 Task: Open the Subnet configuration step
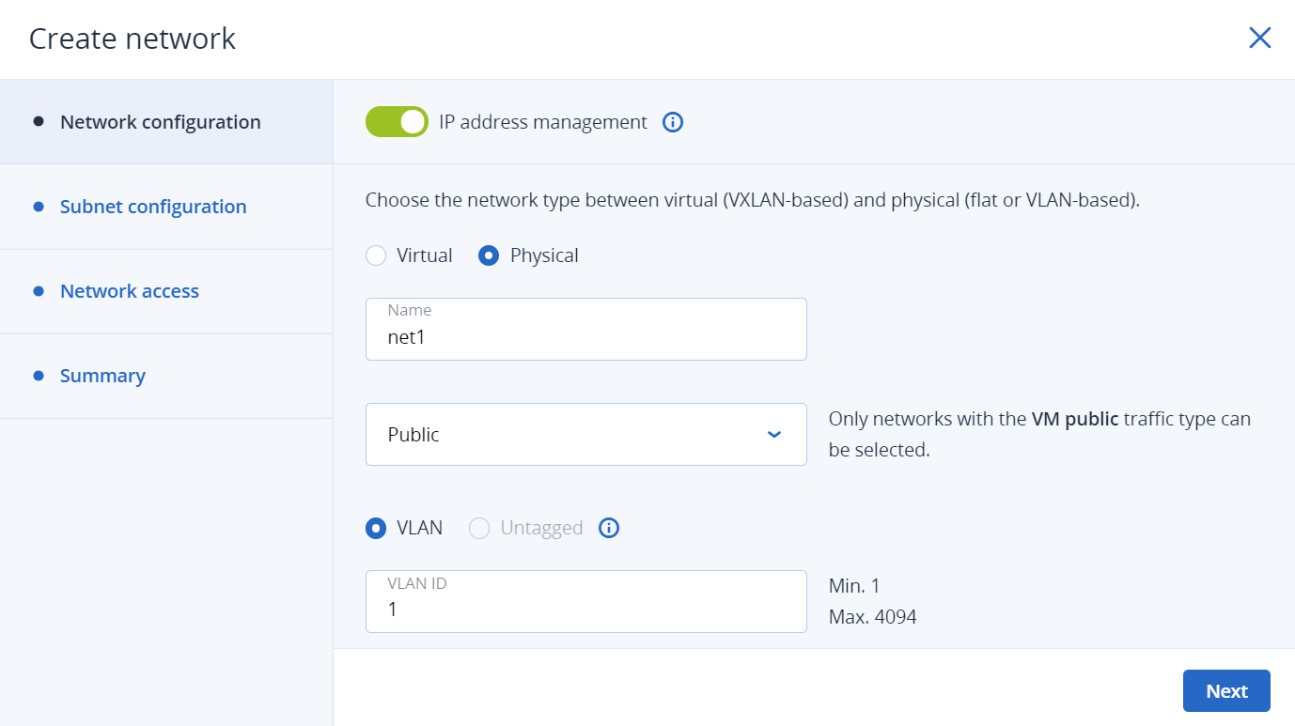pos(153,207)
